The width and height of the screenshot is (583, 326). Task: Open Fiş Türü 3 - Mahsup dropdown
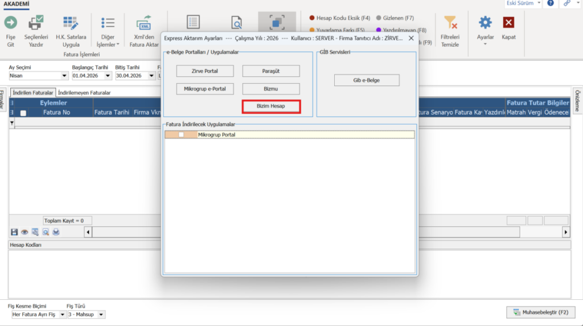pyautogui.click(x=101, y=315)
